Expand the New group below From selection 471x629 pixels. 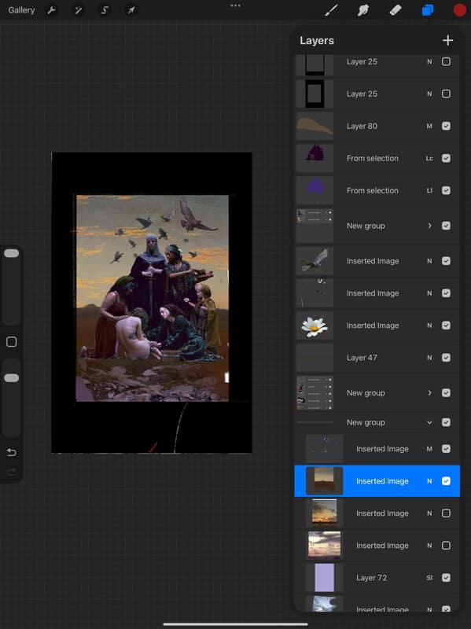[429, 226]
